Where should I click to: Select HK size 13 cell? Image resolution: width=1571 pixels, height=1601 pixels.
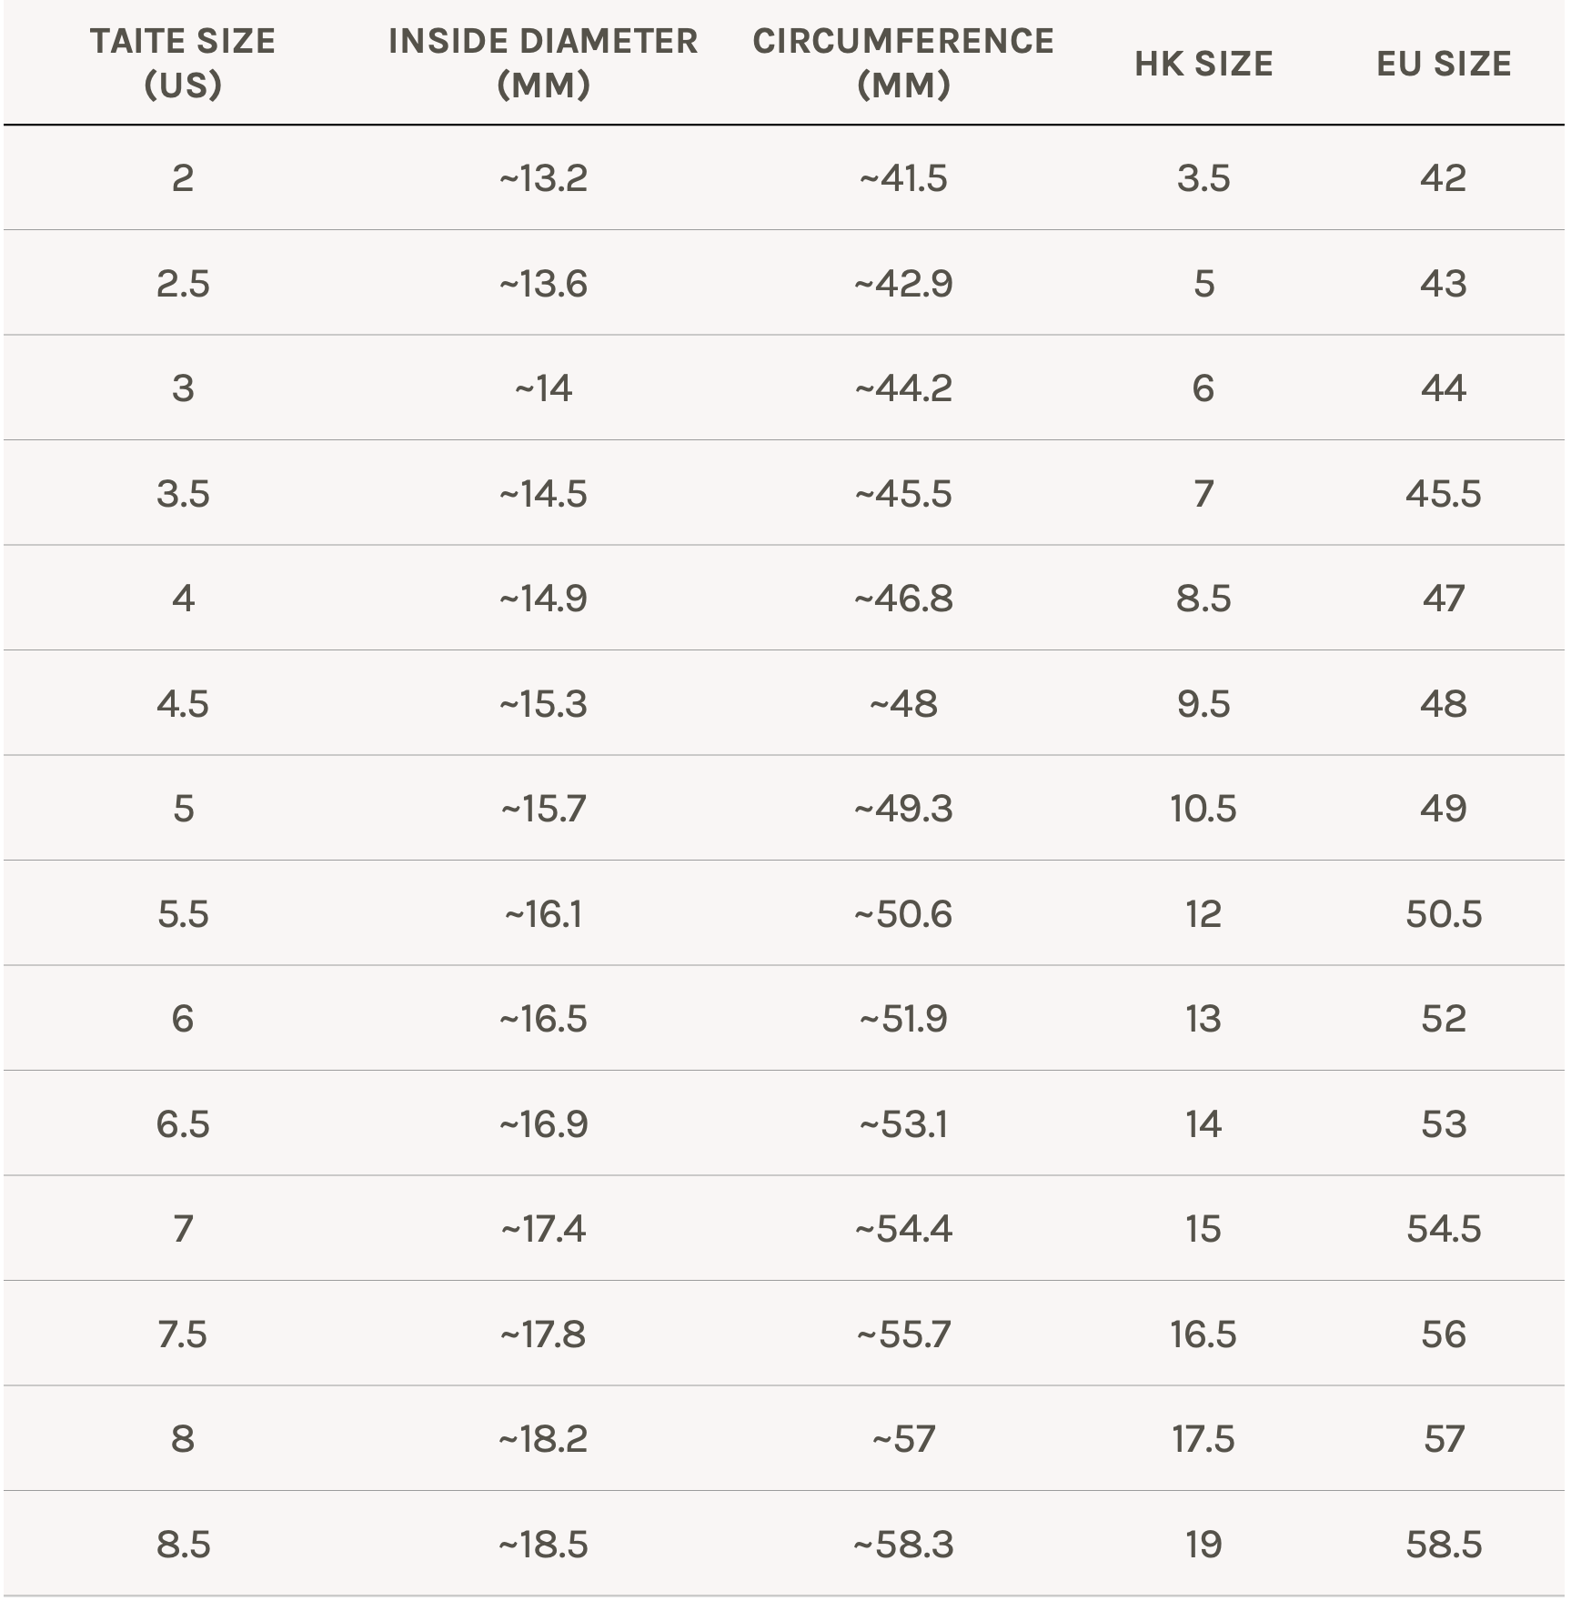[x=1203, y=1019]
